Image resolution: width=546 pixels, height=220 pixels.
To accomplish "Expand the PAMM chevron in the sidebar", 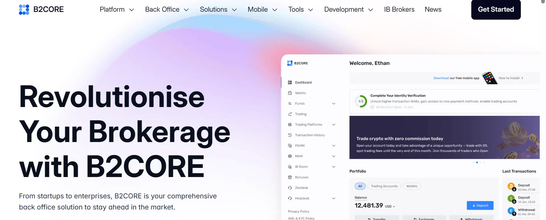I will (334, 146).
